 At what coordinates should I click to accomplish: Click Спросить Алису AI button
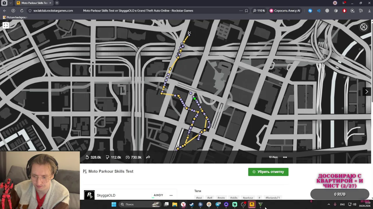click(x=285, y=11)
